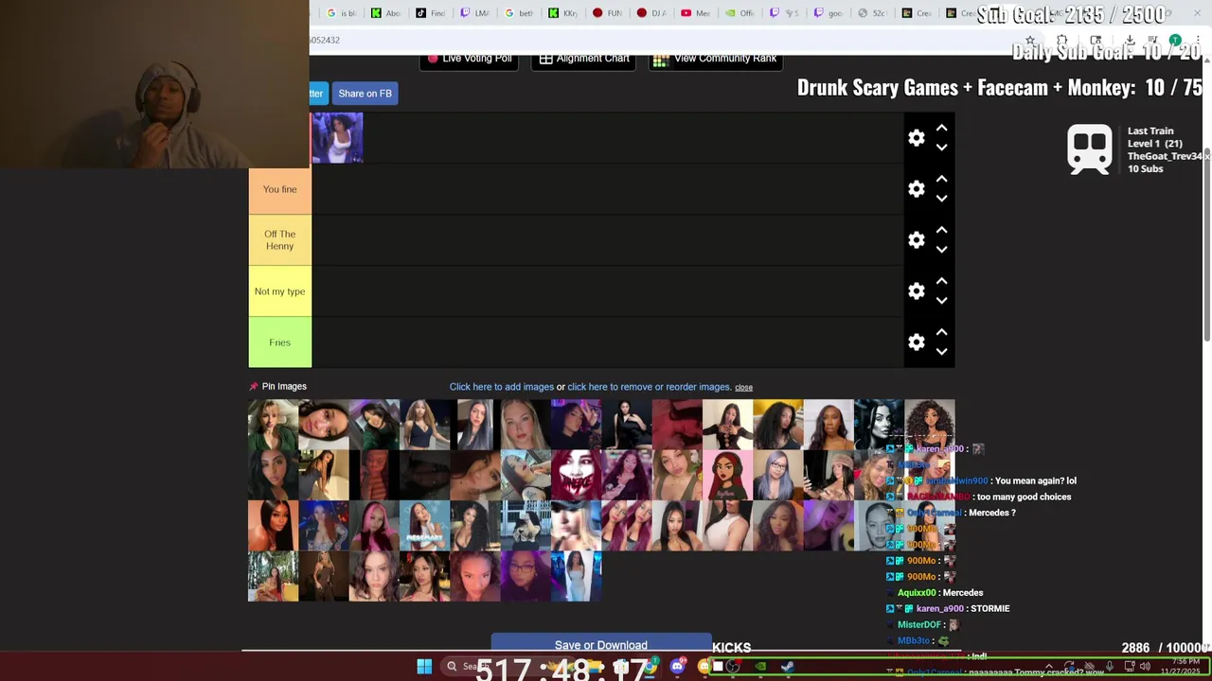Move the Off The Henny tier up
The width and height of the screenshot is (1212, 681).
(x=941, y=230)
